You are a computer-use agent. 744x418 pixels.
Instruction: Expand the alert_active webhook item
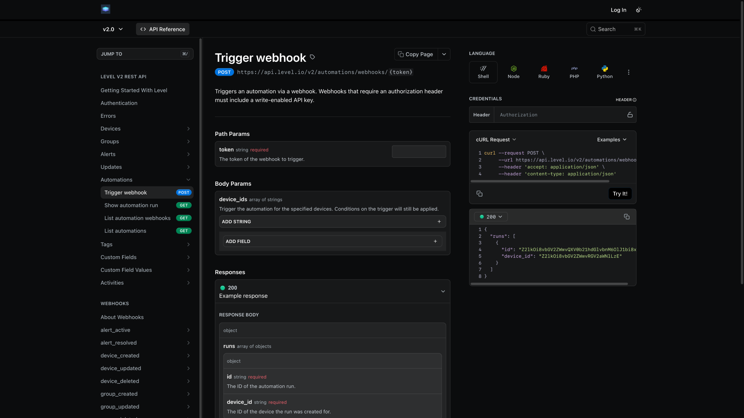188,330
